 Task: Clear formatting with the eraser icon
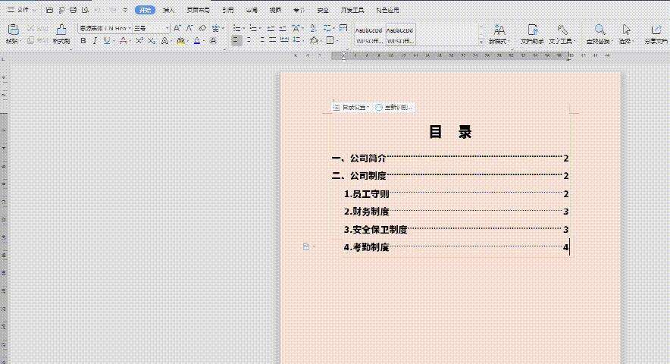click(x=202, y=28)
